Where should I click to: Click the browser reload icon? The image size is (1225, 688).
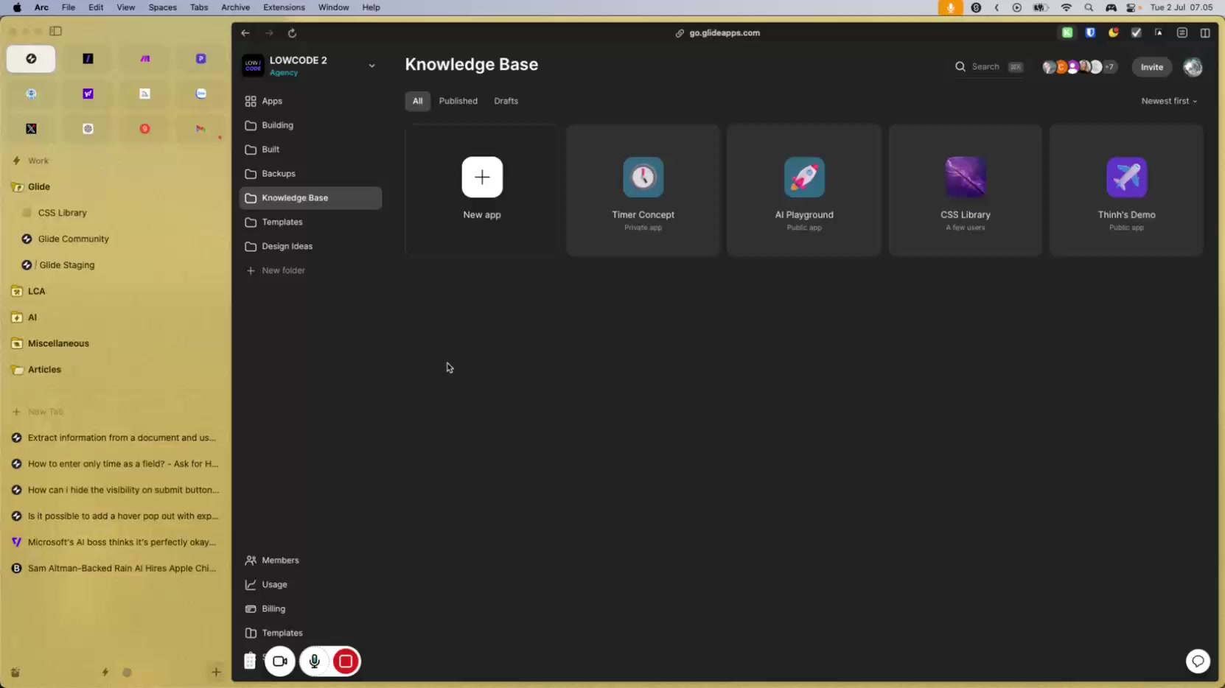[292, 33]
